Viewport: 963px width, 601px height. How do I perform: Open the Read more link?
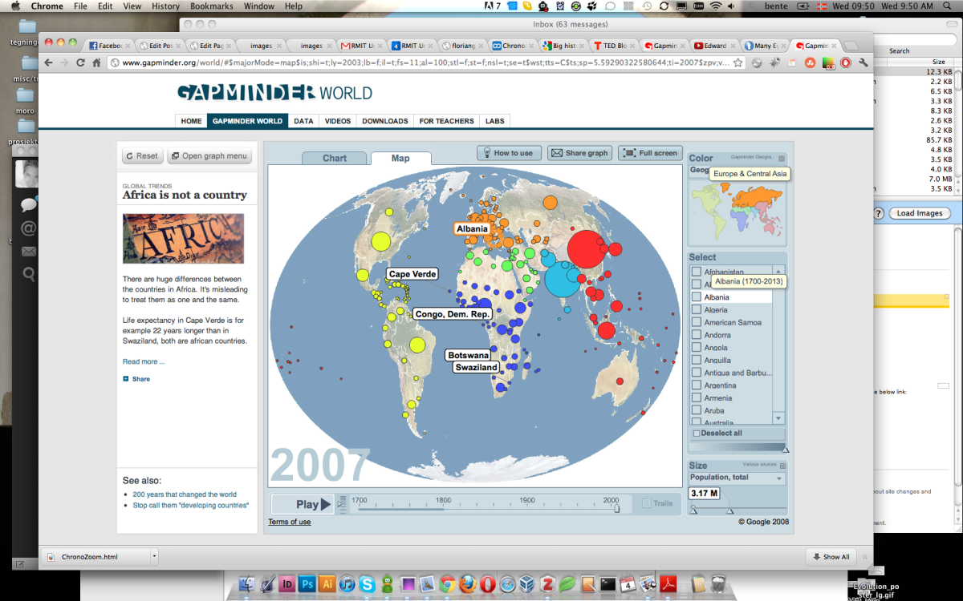143,361
